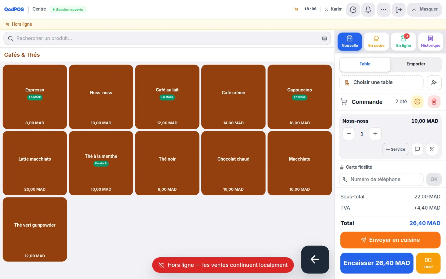Open the three-dots more options menu

tap(383, 10)
